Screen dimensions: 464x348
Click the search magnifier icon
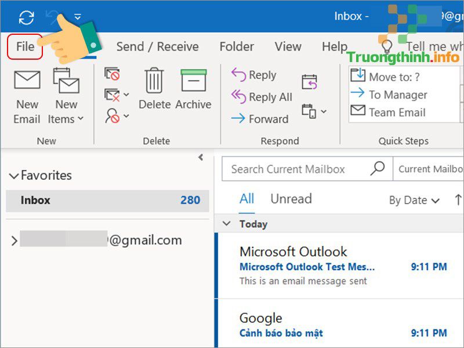[378, 168]
